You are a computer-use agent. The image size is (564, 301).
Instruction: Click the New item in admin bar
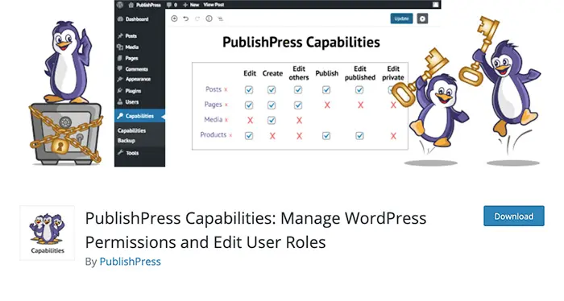191,5
